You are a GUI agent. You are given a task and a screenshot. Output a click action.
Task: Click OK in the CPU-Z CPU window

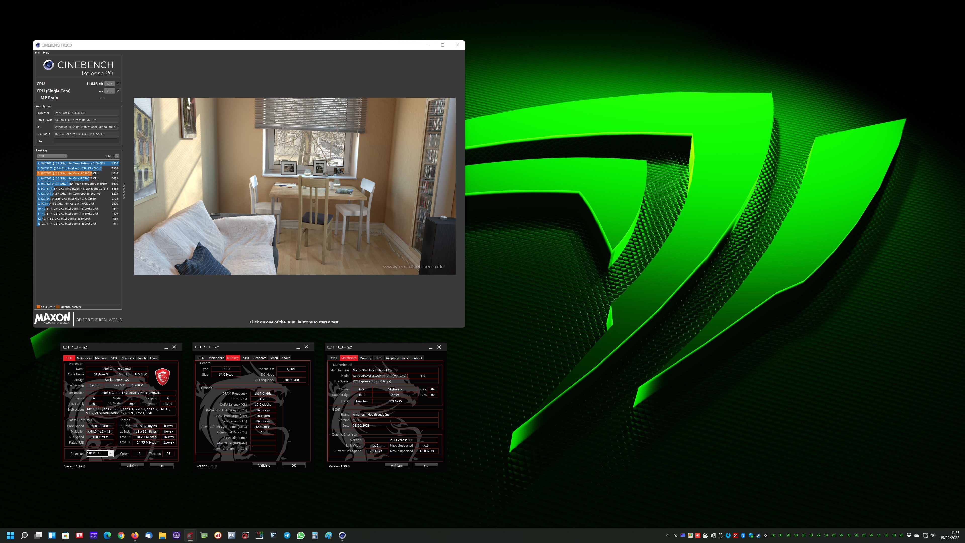(161, 466)
